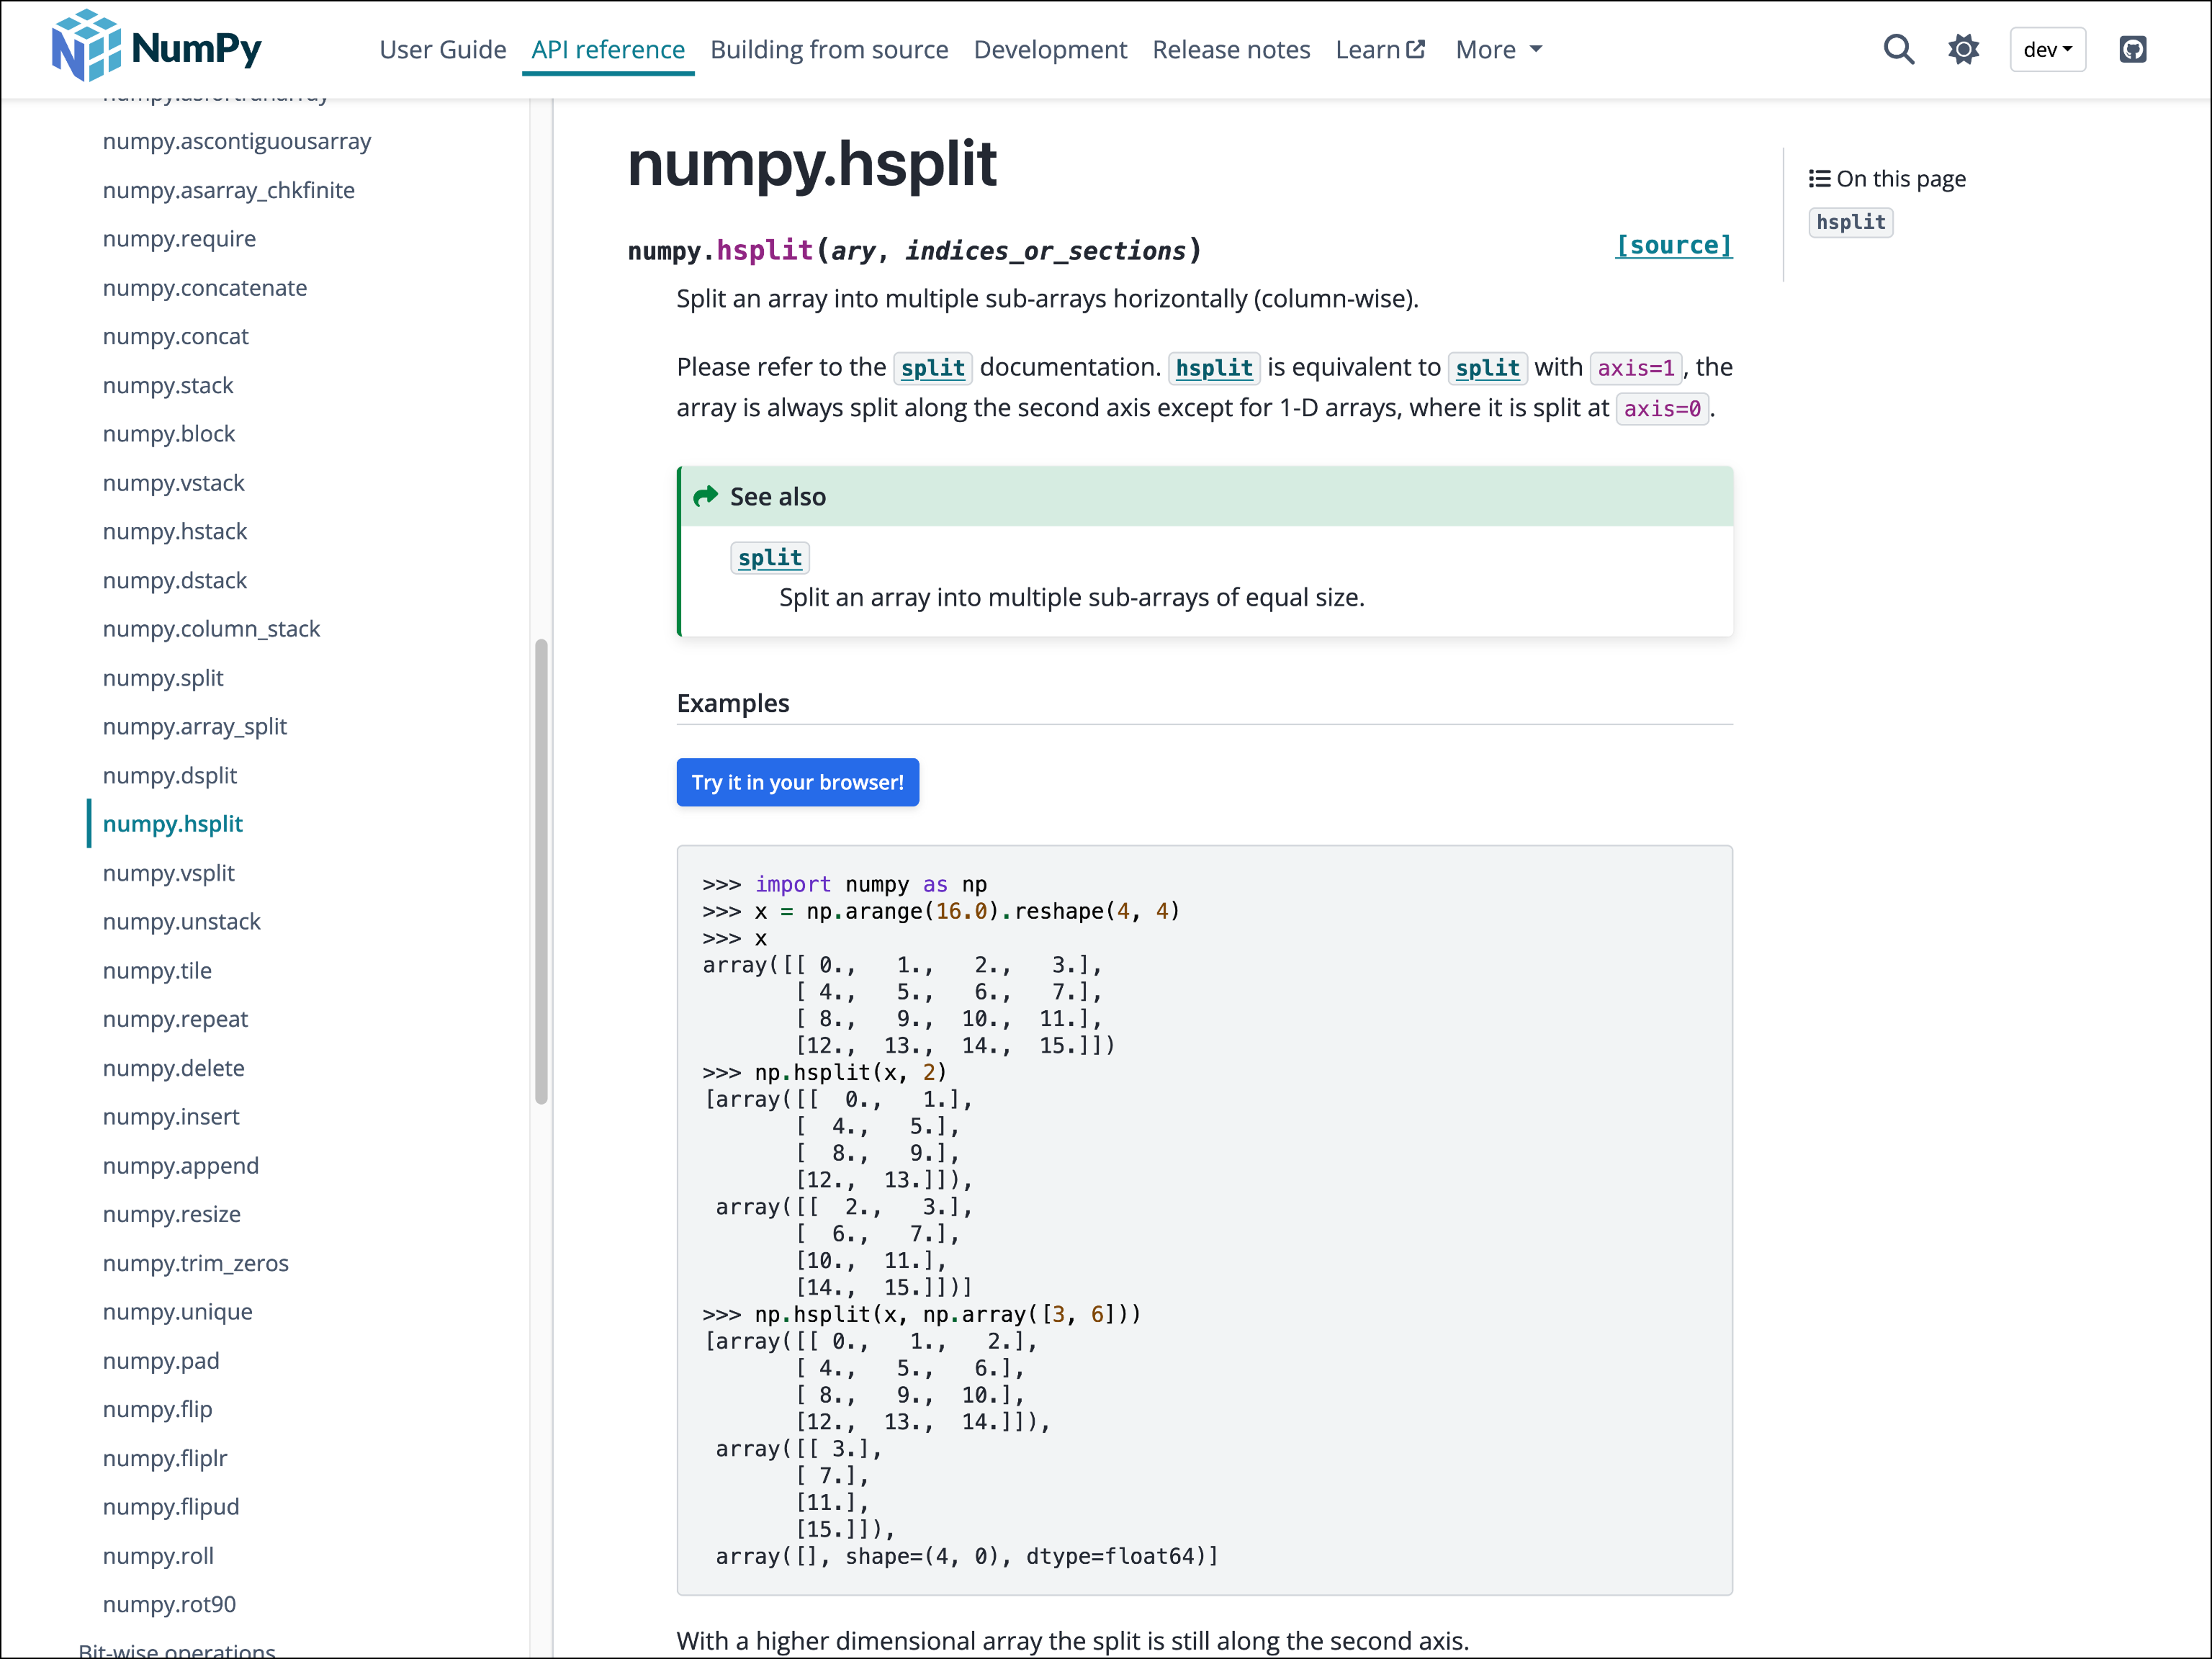2212x1659 pixels.
Task: Open numpy.unique in sidebar
Action: pos(178,1311)
